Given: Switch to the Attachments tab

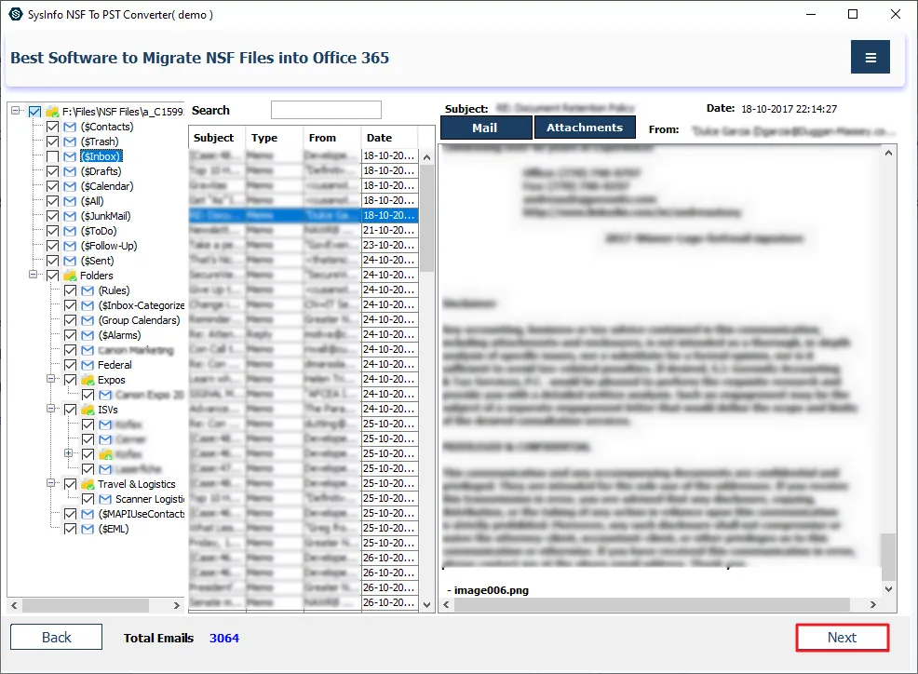Looking at the screenshot, I should point(585,128).
